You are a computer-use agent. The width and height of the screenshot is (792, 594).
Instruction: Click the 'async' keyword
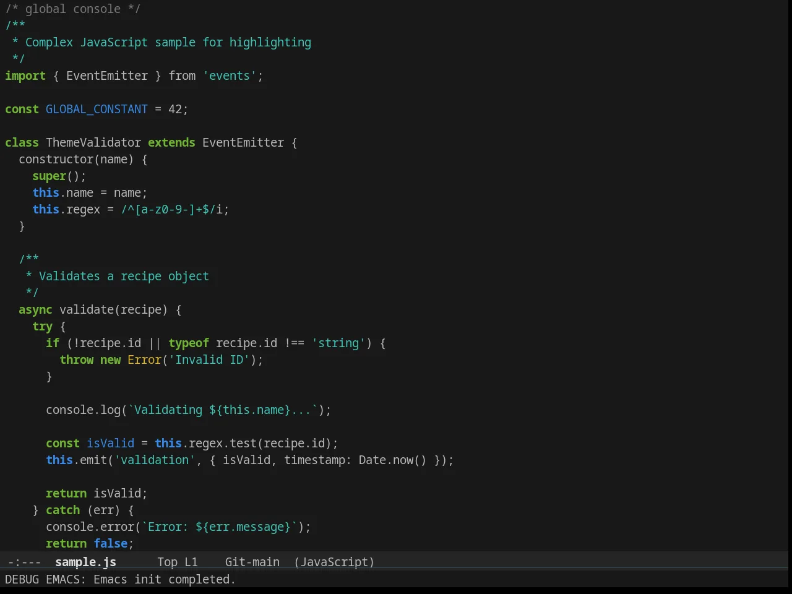click(35, 309)
